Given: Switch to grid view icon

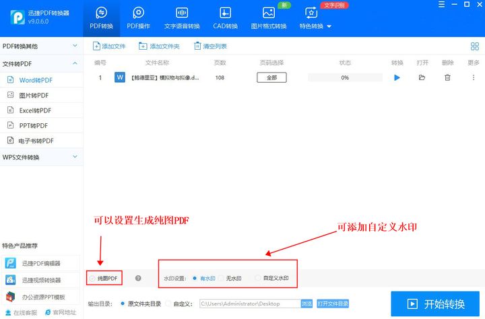Looking at the screenshot, I should [474, 46].
